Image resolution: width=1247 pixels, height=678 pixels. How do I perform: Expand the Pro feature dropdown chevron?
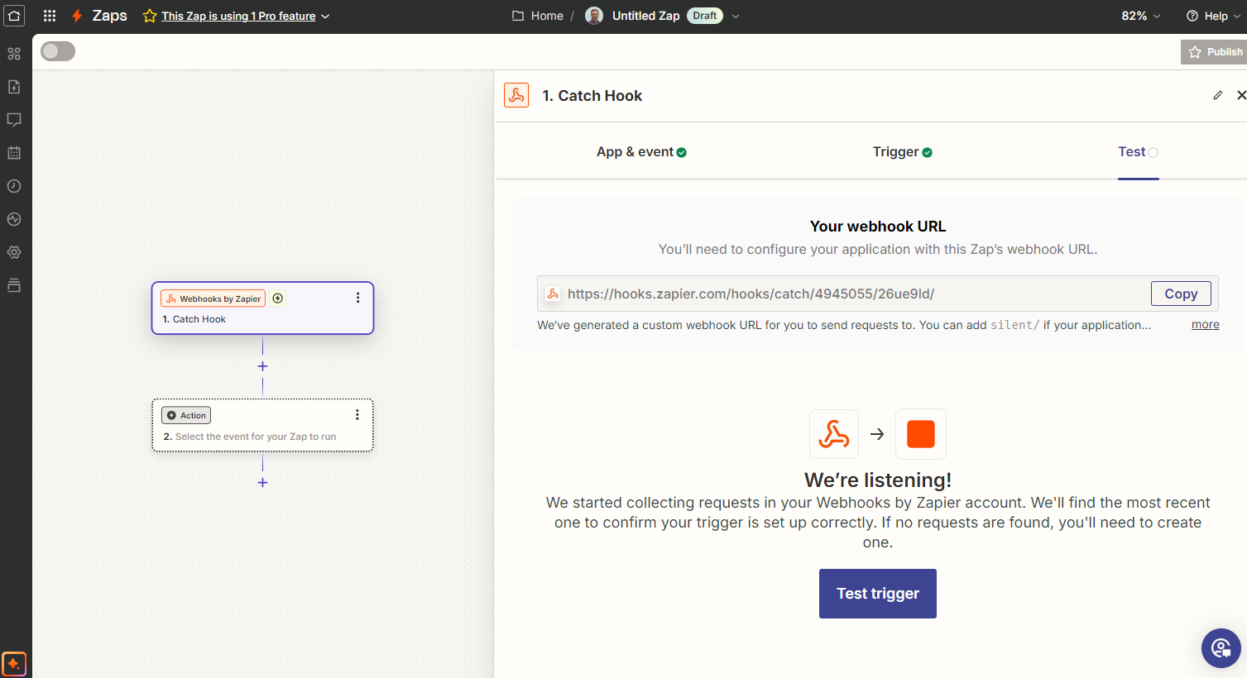pyautogui.click(x=325, y=17)
